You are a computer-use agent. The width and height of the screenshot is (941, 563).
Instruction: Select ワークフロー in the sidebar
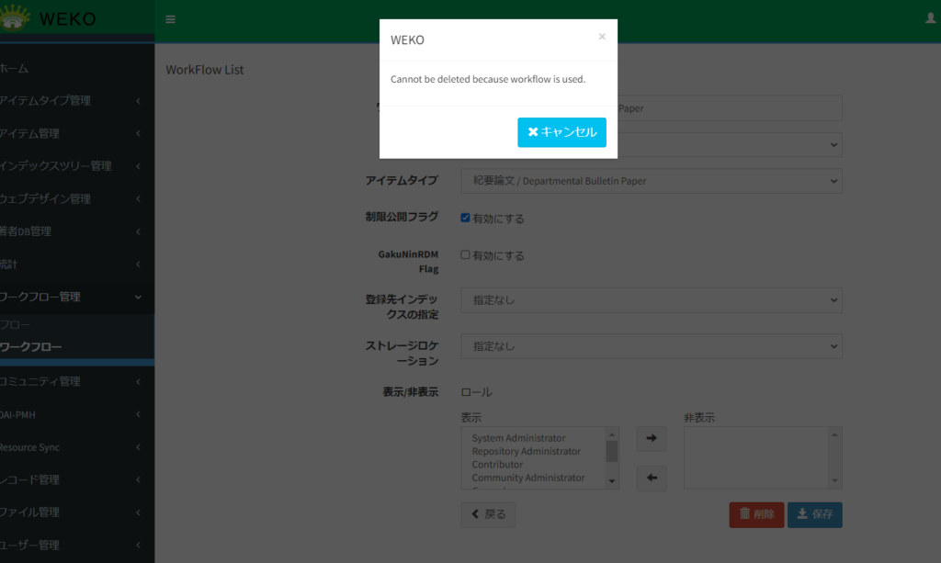31,347
